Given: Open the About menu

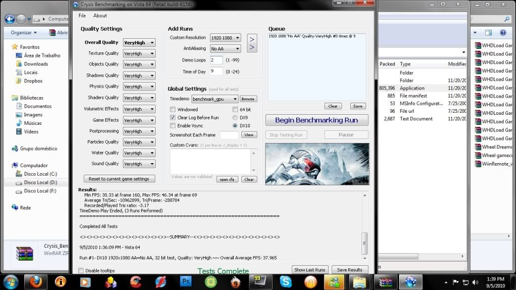Looking at the screenshot, I should pos(100,16).
